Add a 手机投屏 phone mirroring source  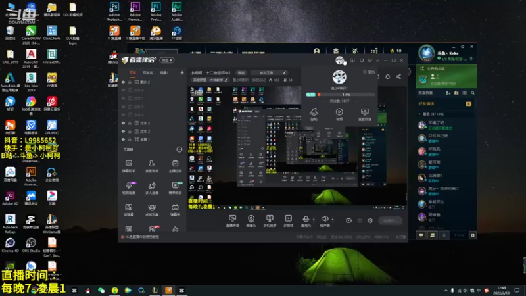click(x=270, y=221)
